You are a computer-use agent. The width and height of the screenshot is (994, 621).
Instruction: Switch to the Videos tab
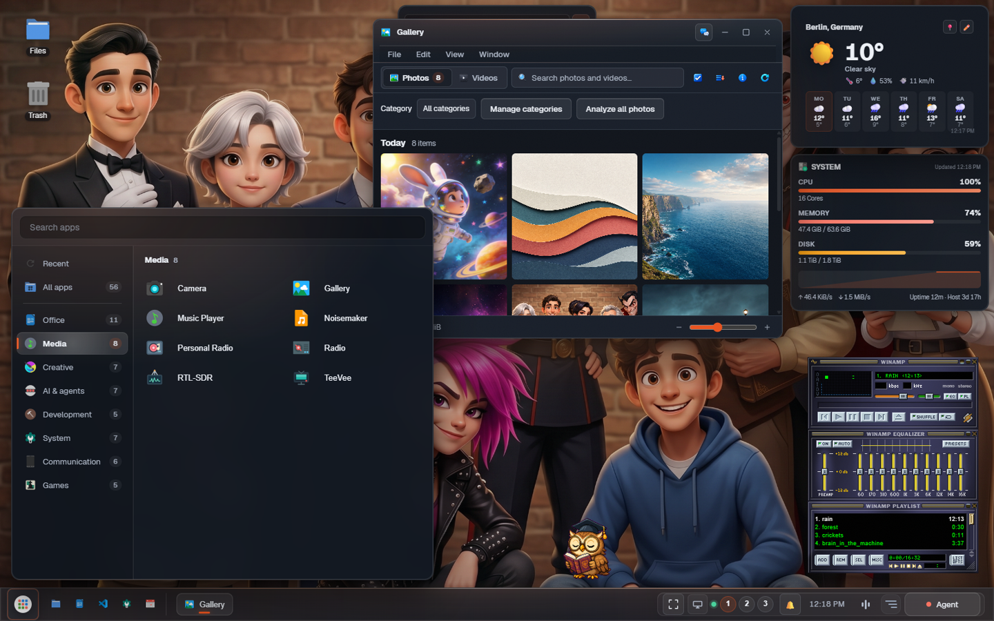coord(479,78)
